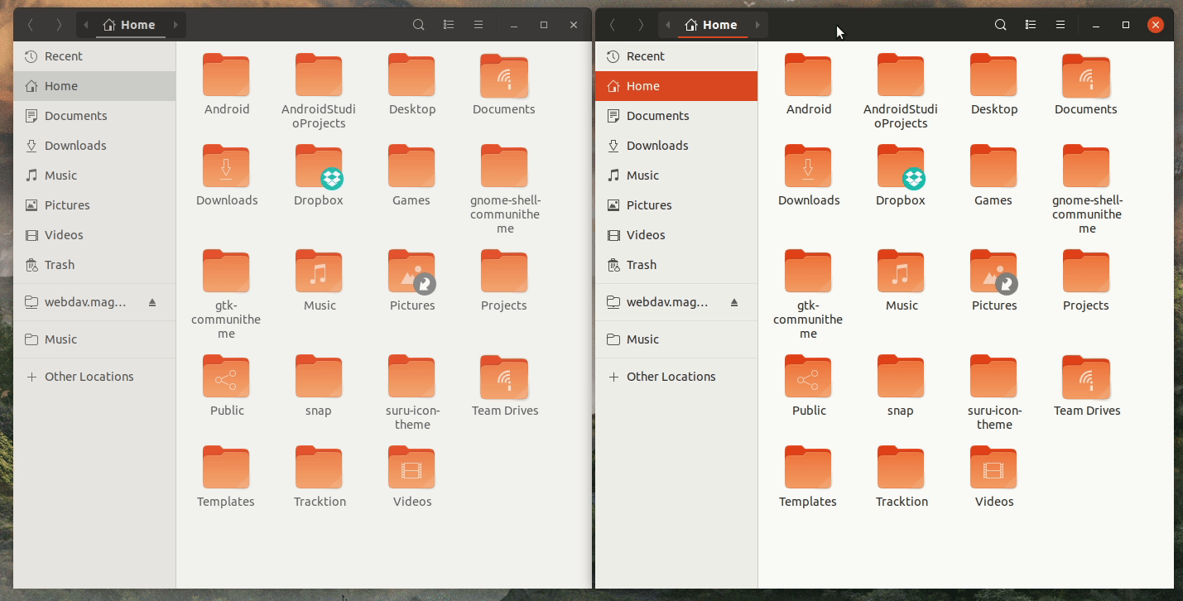Select Recent in left window sidebar
The image size is (1183, 601).
(94, 56)
